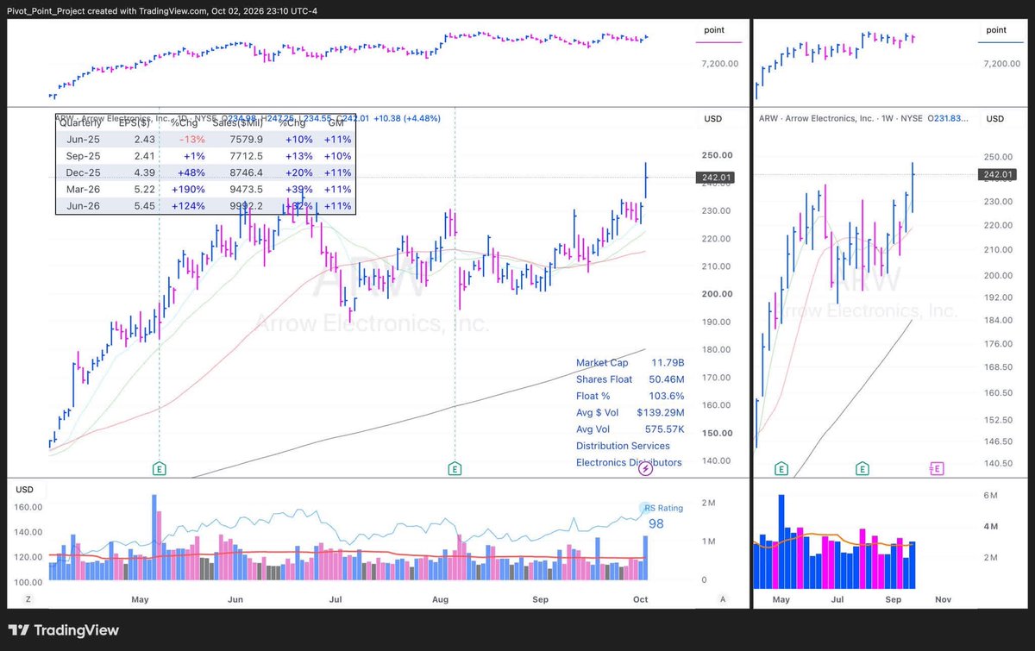The height and width of the screenshot is (651, 1035).
Task: Click the 'GM' table header
Action: (336, 123)
